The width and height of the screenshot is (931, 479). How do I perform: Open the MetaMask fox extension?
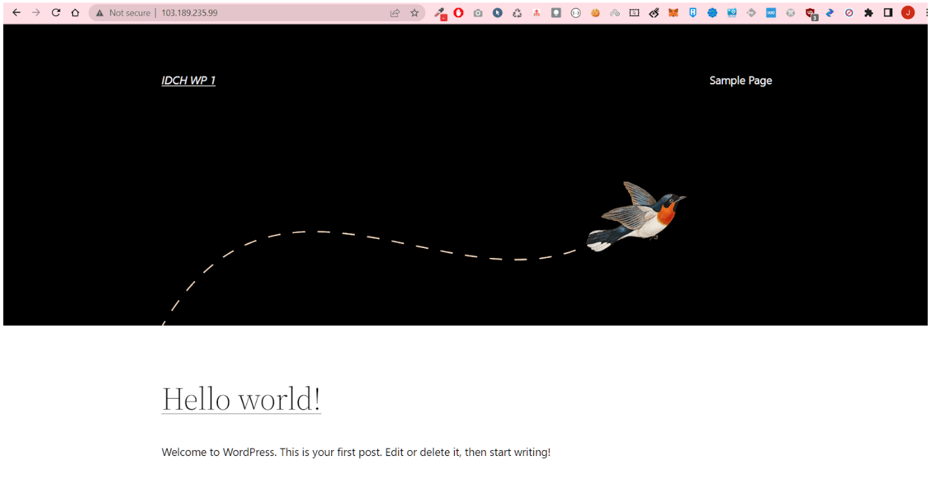click(673, 13)
